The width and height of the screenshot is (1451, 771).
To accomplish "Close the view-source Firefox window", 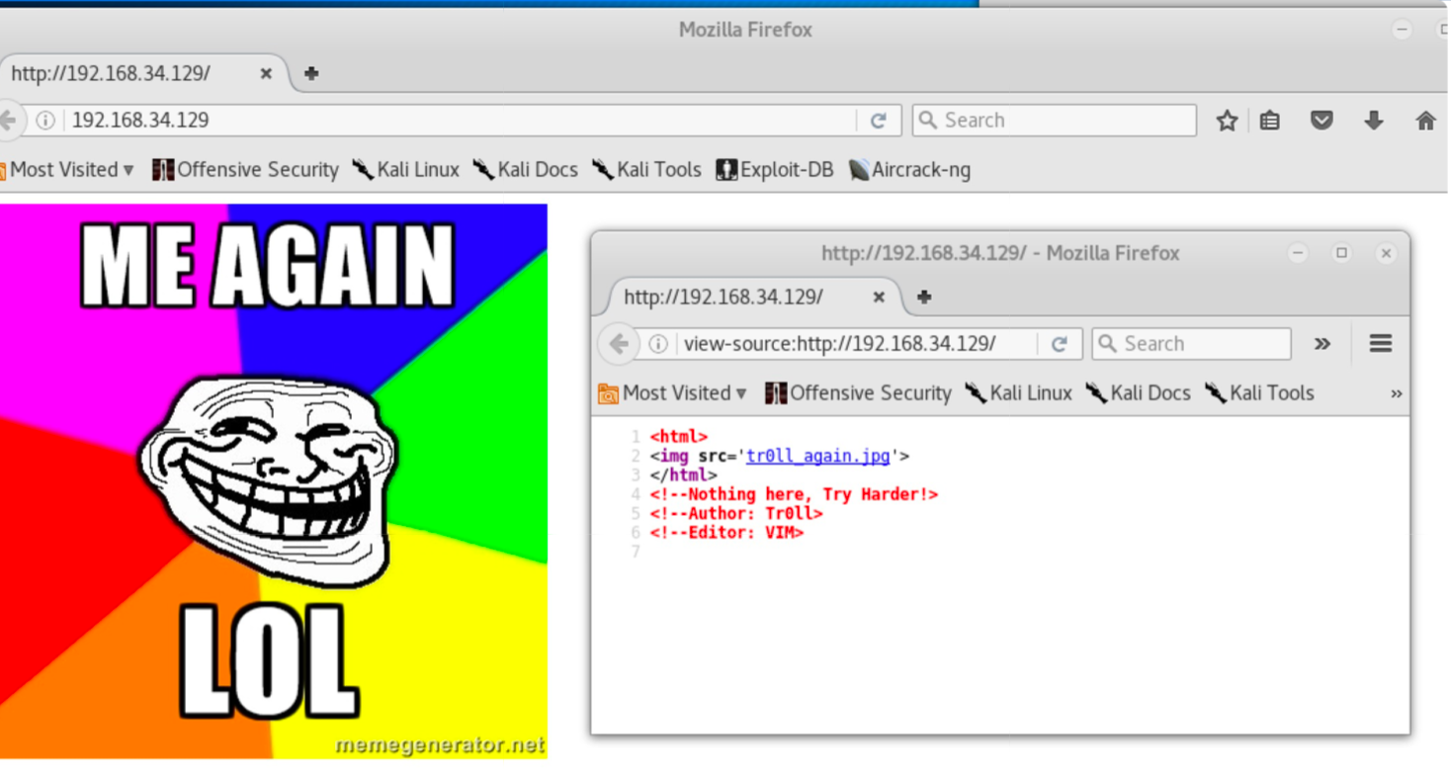I will click(x=1386, y=253).
